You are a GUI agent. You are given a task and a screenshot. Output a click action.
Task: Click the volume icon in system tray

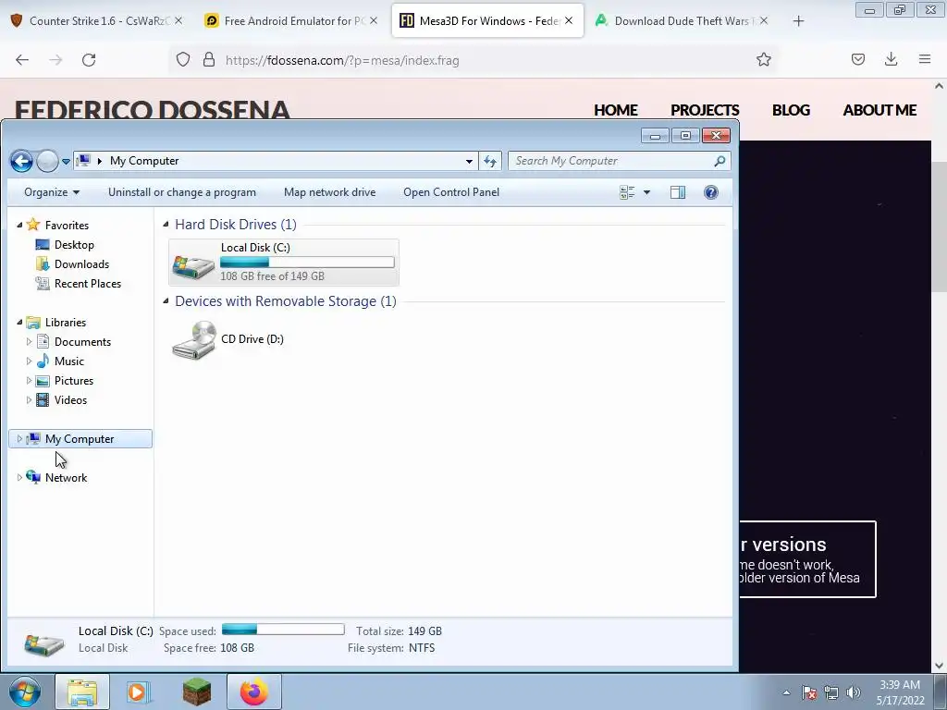coord(853,692)
